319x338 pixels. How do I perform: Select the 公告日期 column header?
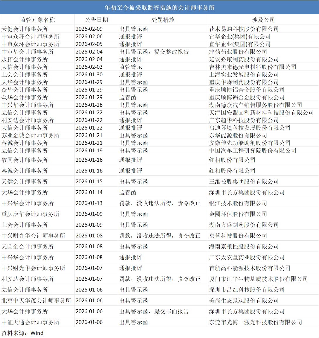coord(96,20)
